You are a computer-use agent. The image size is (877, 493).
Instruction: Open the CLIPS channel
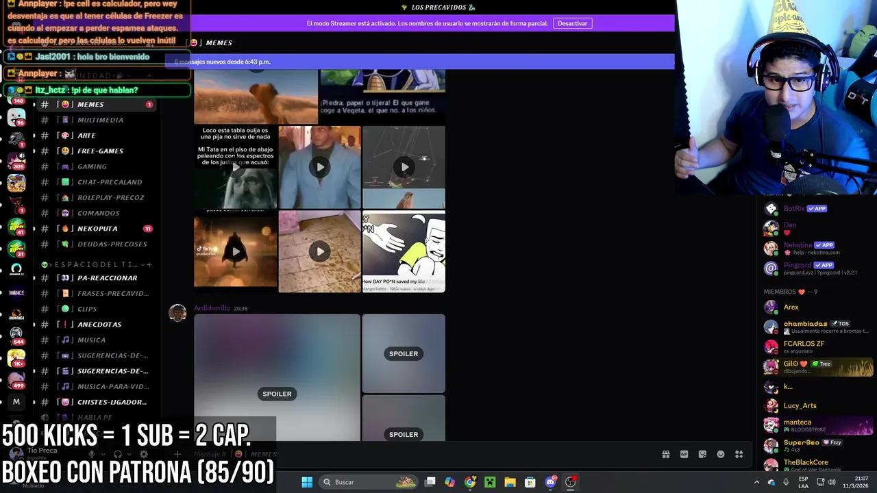pos(96,309)
